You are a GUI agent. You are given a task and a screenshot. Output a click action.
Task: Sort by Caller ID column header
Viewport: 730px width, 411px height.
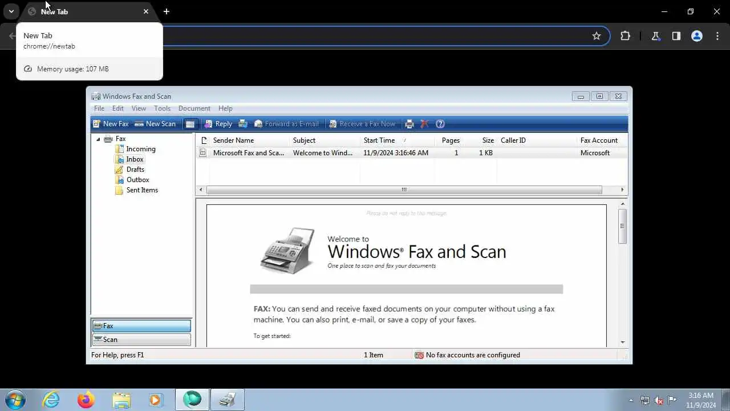coord(537,140)
